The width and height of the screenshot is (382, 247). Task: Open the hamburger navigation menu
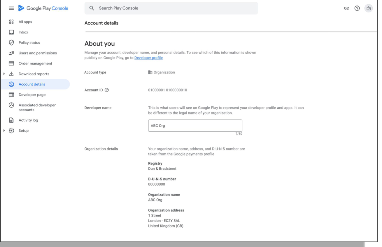11,8
